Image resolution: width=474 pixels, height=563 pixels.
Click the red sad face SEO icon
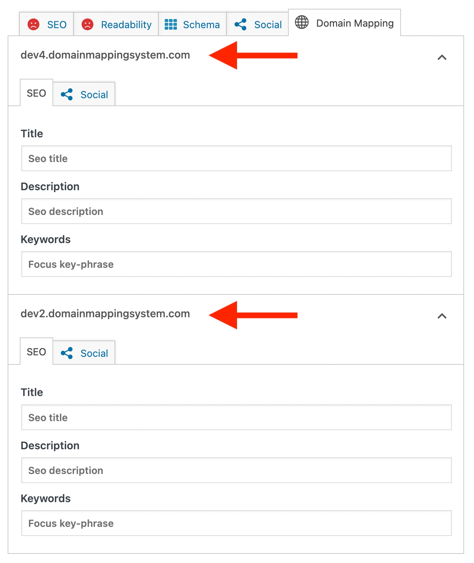click(33, 25)
